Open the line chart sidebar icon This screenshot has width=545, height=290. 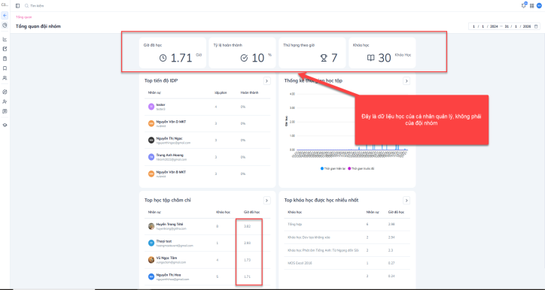pyautogui.click(x=5, y=39)
